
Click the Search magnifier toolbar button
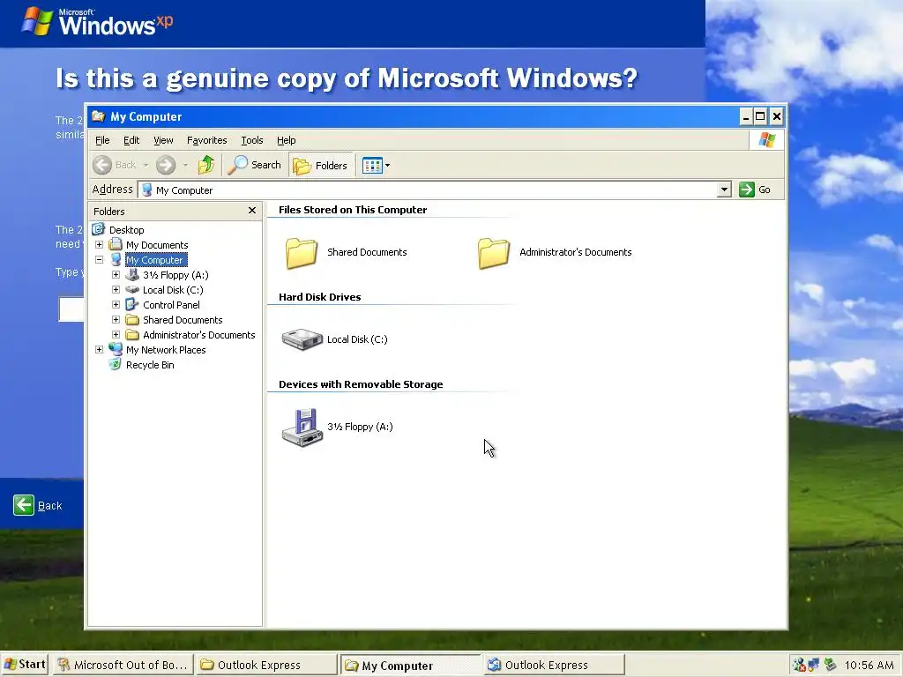pyautogui.click(x=255, y=165)
